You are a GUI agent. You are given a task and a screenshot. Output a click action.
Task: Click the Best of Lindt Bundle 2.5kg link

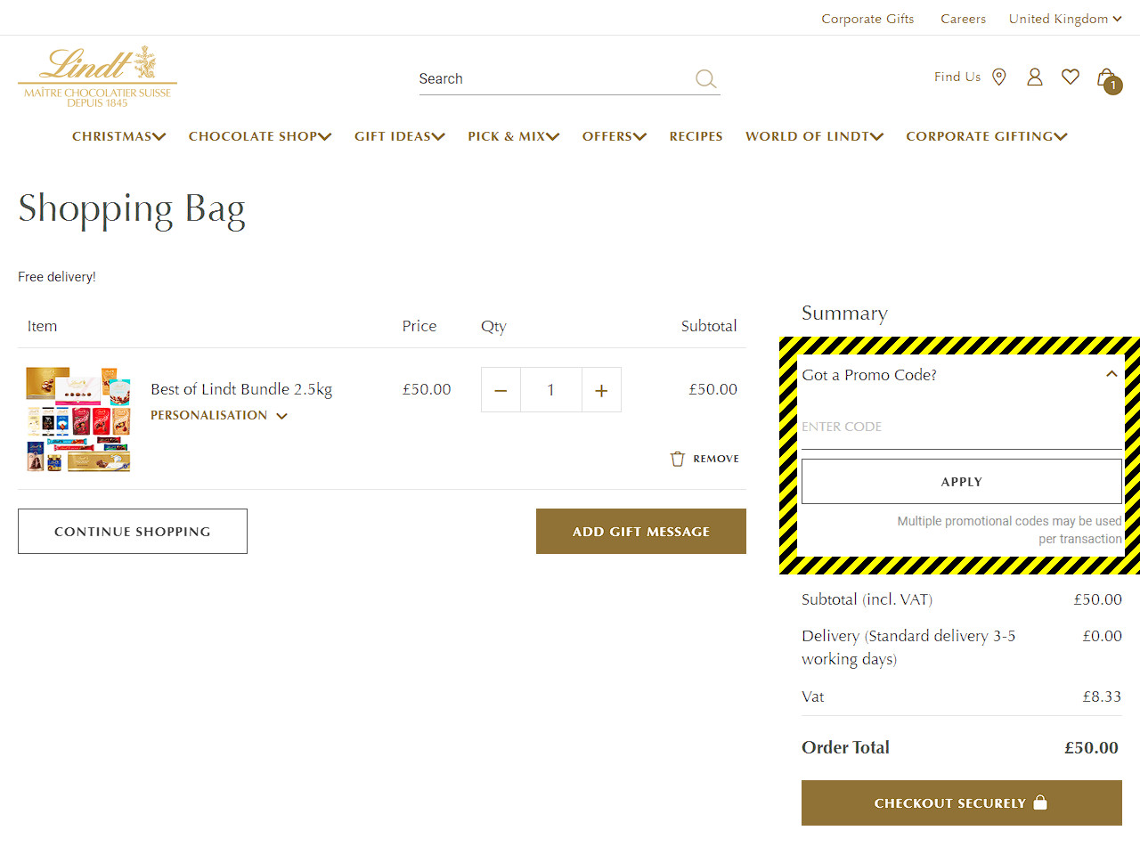[241, 389]
